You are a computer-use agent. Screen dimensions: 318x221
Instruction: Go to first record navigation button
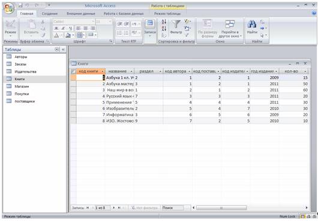pyautogui.click(x=88, y=208)
